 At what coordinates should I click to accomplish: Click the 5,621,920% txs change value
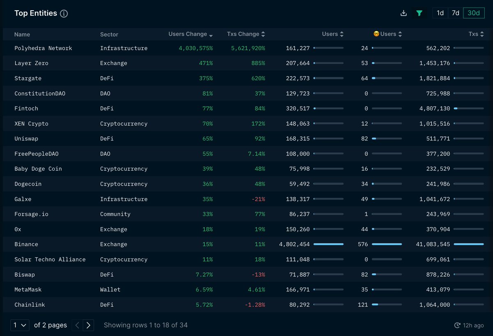point(248,48)
